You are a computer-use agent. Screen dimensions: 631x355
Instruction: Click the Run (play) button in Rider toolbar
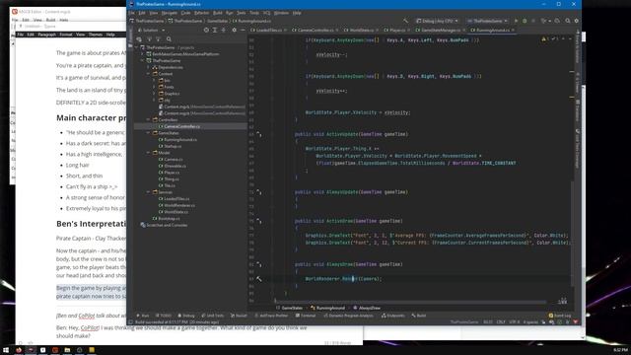pos(516,21)
